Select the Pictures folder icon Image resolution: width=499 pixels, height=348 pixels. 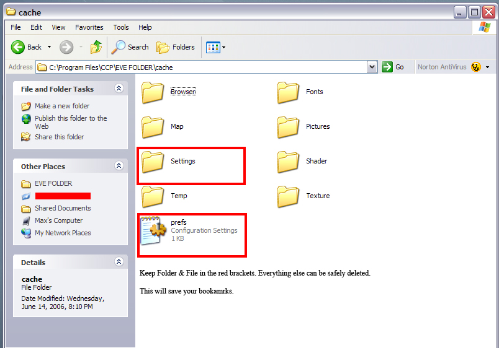pos(288,127)
